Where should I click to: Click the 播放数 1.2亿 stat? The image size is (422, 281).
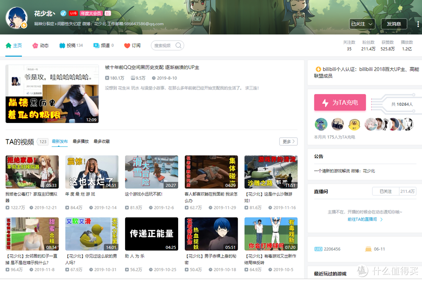(407, 45)
